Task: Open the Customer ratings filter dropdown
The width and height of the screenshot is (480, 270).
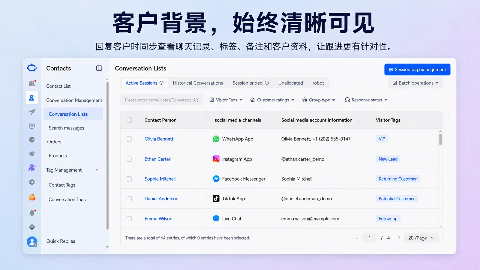Action: (272, 100)
